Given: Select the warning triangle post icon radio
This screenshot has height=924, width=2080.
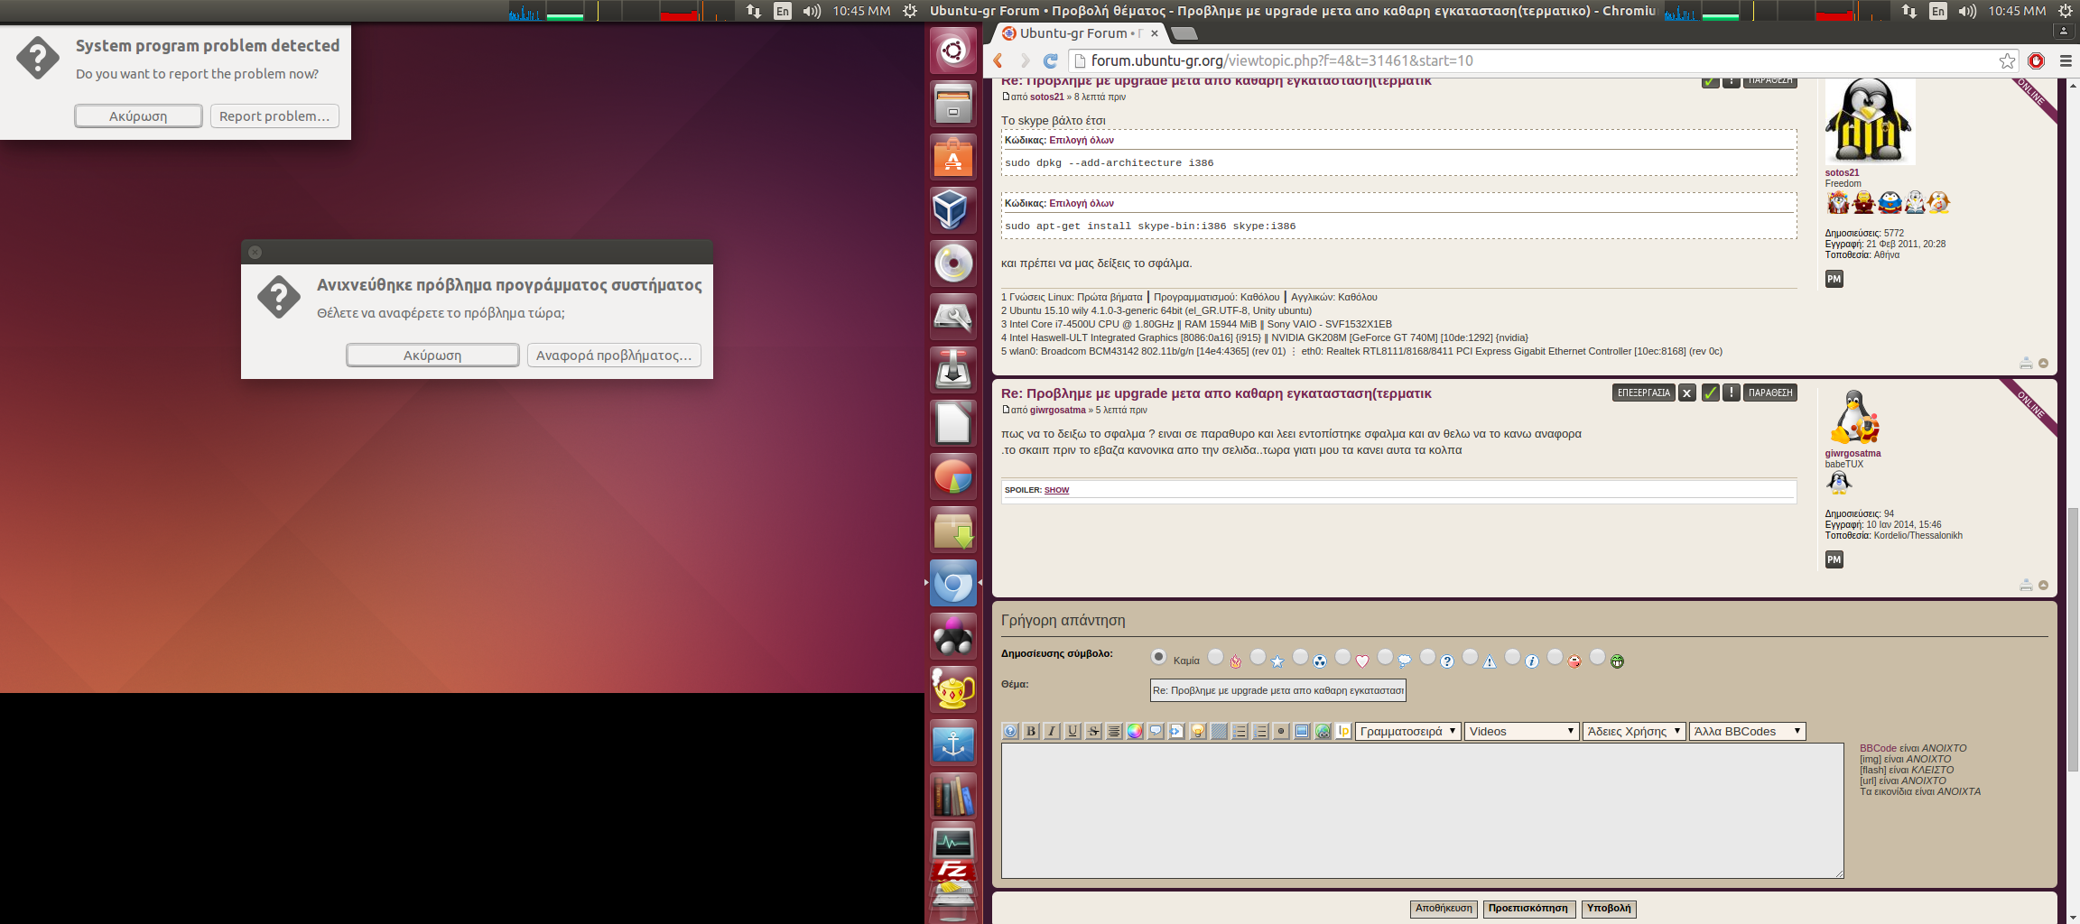Looking at the screenshot, I should click(x=1470, y=657).
